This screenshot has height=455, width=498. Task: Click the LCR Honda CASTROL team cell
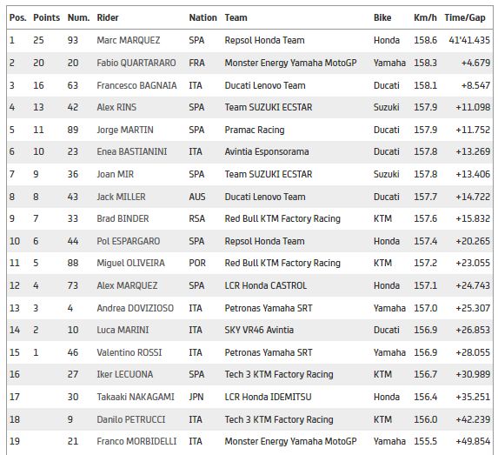(266, 285)
